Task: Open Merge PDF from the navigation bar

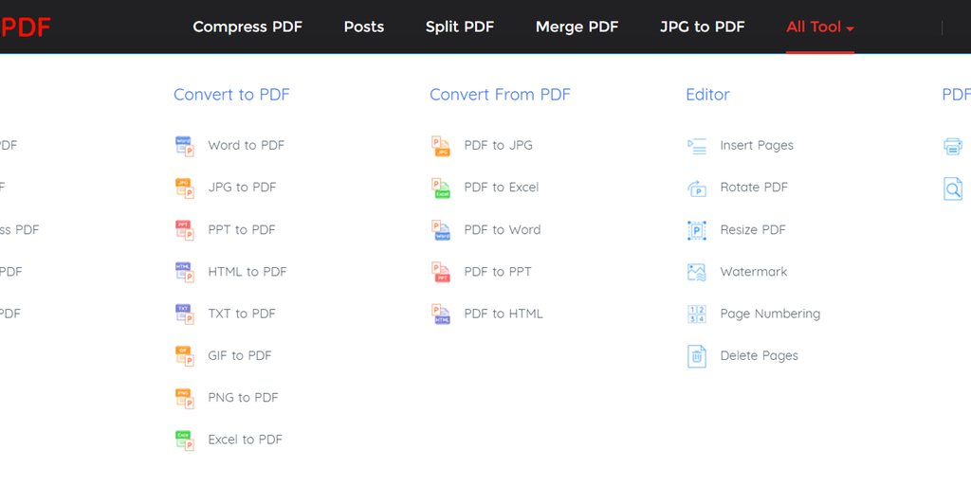Action: 577,27
